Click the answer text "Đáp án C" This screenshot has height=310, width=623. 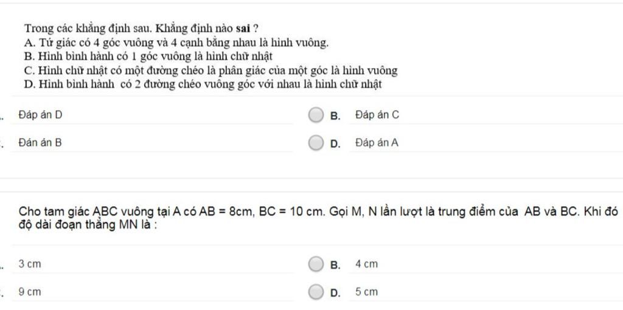[377, 115]
